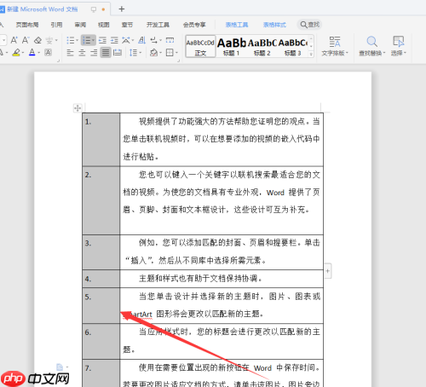Open numbered list dropdown arrow
This screenshot has width=426, height=387.
coord(93,41)
